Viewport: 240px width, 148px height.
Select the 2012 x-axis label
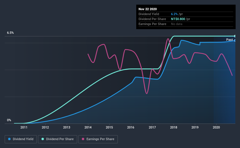click(45, 127)
